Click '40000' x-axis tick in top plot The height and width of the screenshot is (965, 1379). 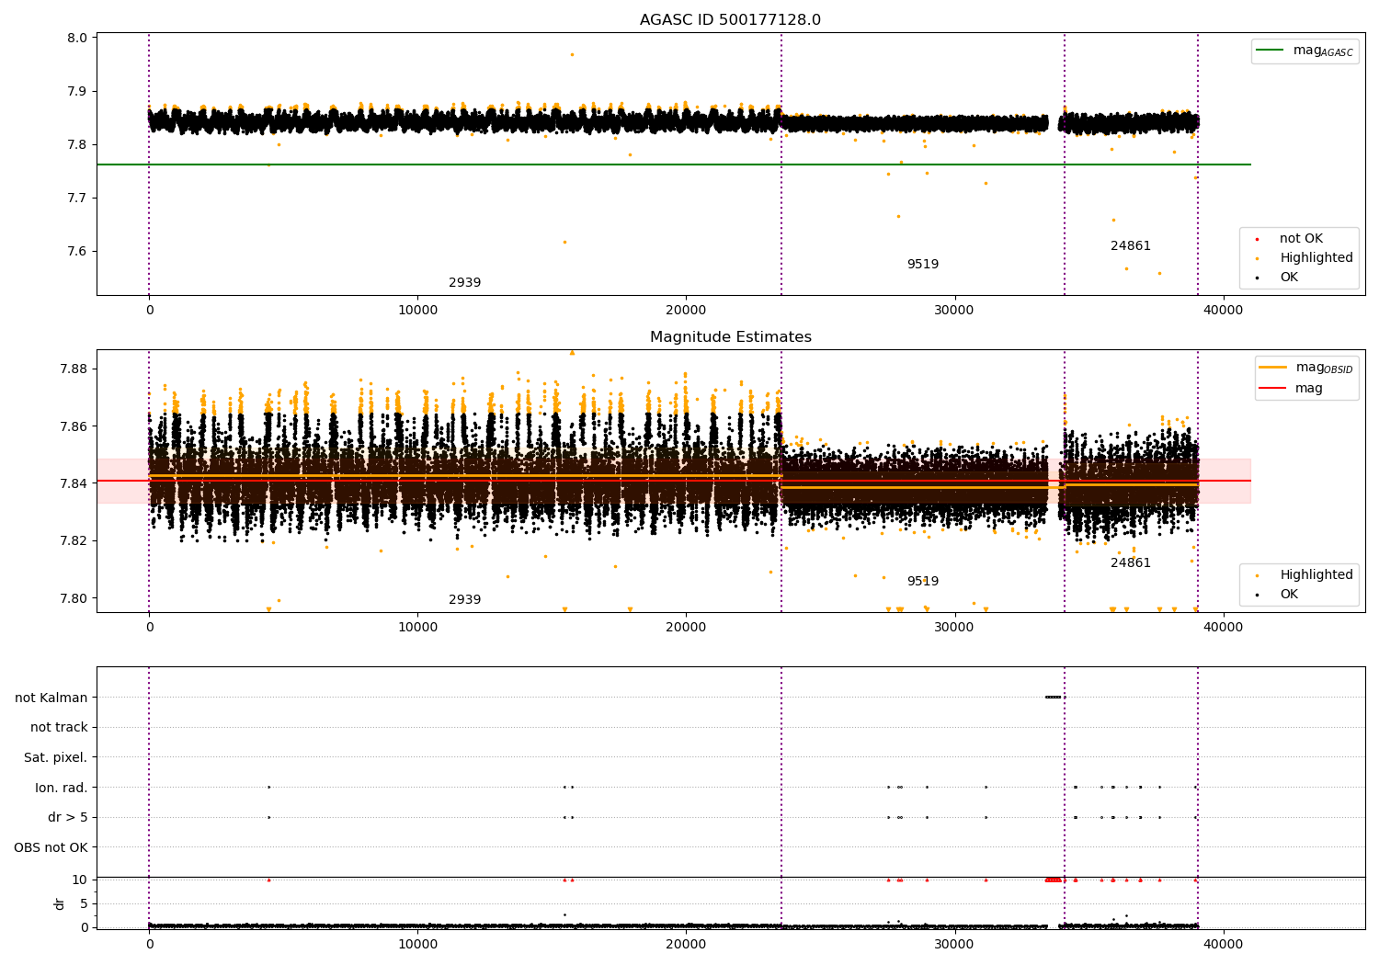[x=1223, y=311]
